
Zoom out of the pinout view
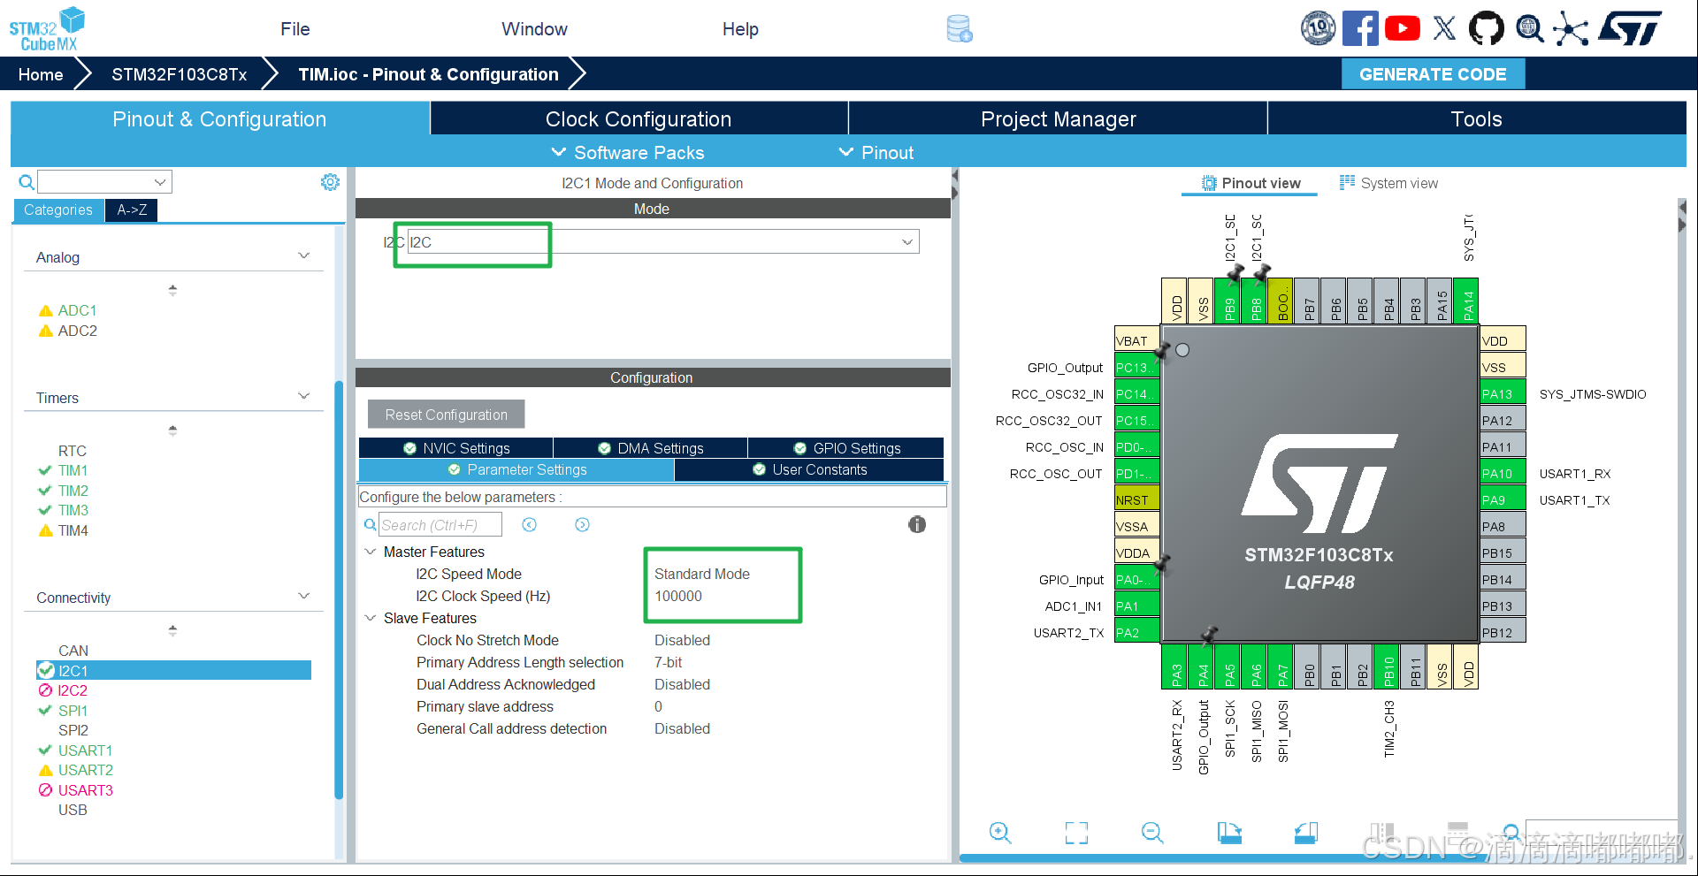point(1152,833)
